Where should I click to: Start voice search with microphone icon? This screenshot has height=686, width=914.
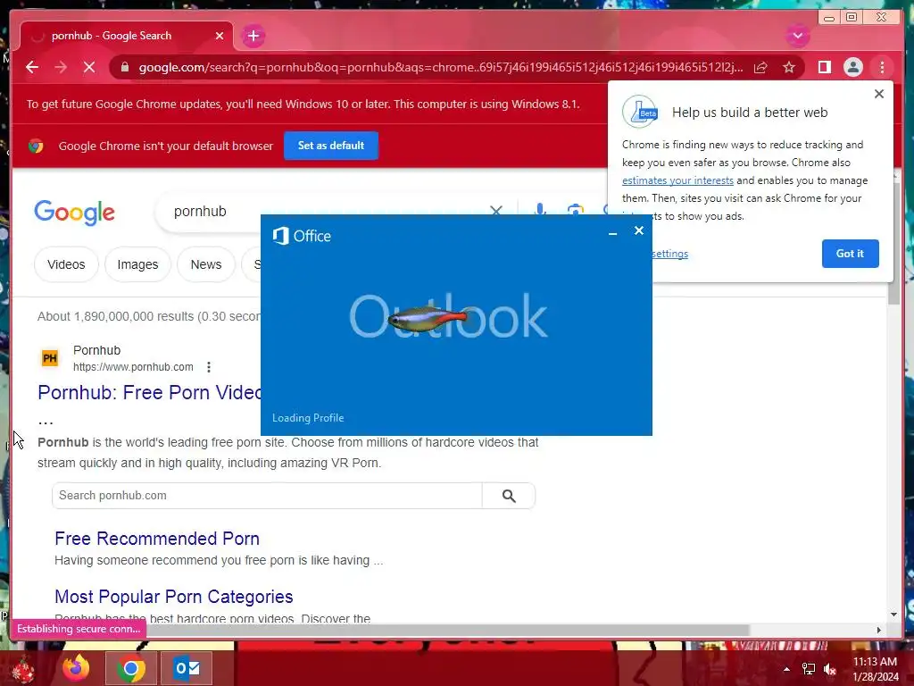540,209
